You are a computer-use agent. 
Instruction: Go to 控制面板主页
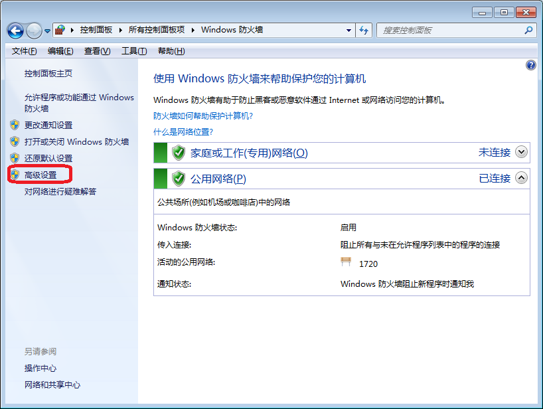[x=48, y=74]
